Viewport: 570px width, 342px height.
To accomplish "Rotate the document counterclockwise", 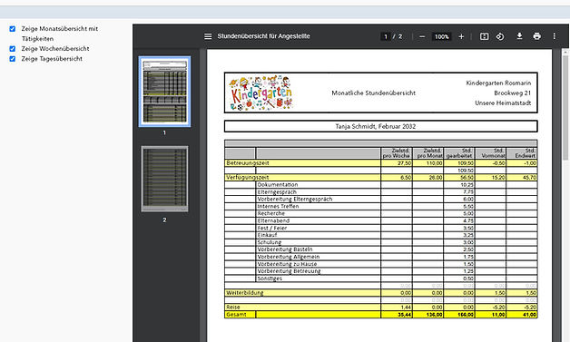I will point(500,36).
